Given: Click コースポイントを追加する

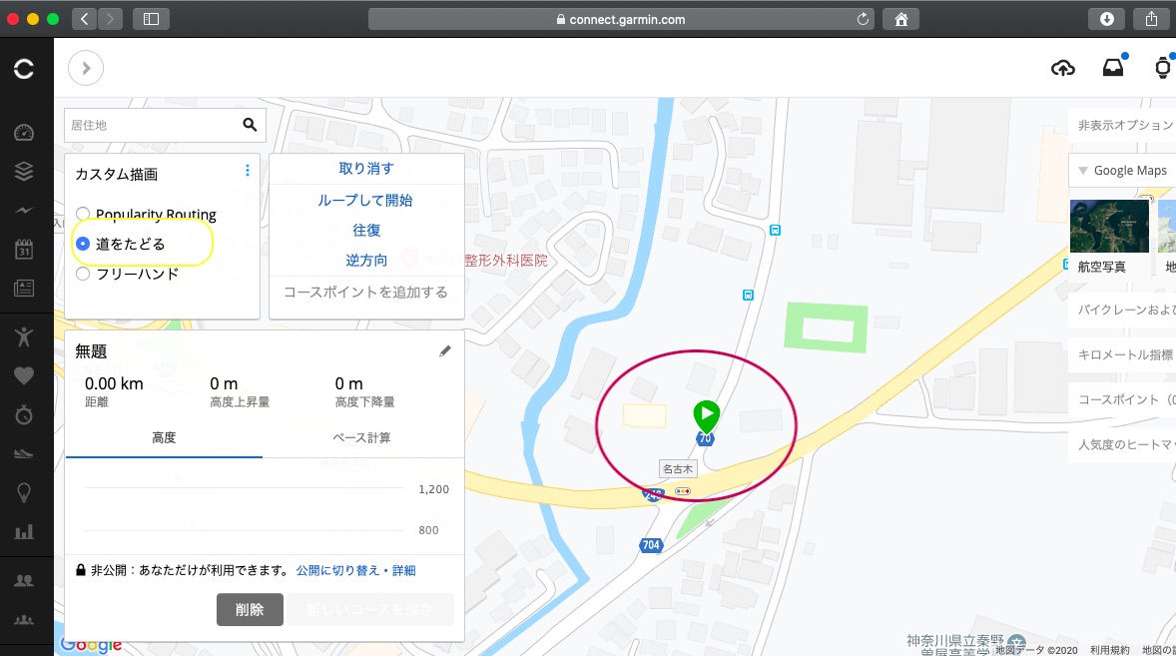Looking at the screenshot, I should coord(366,293).
